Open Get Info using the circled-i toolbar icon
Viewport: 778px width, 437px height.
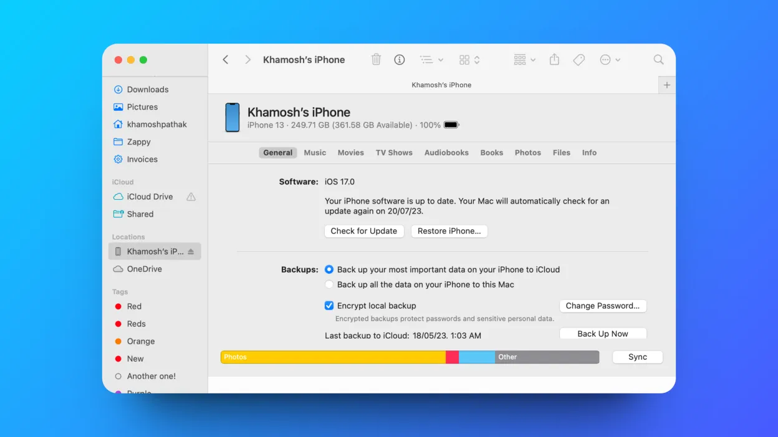(399, 59)
